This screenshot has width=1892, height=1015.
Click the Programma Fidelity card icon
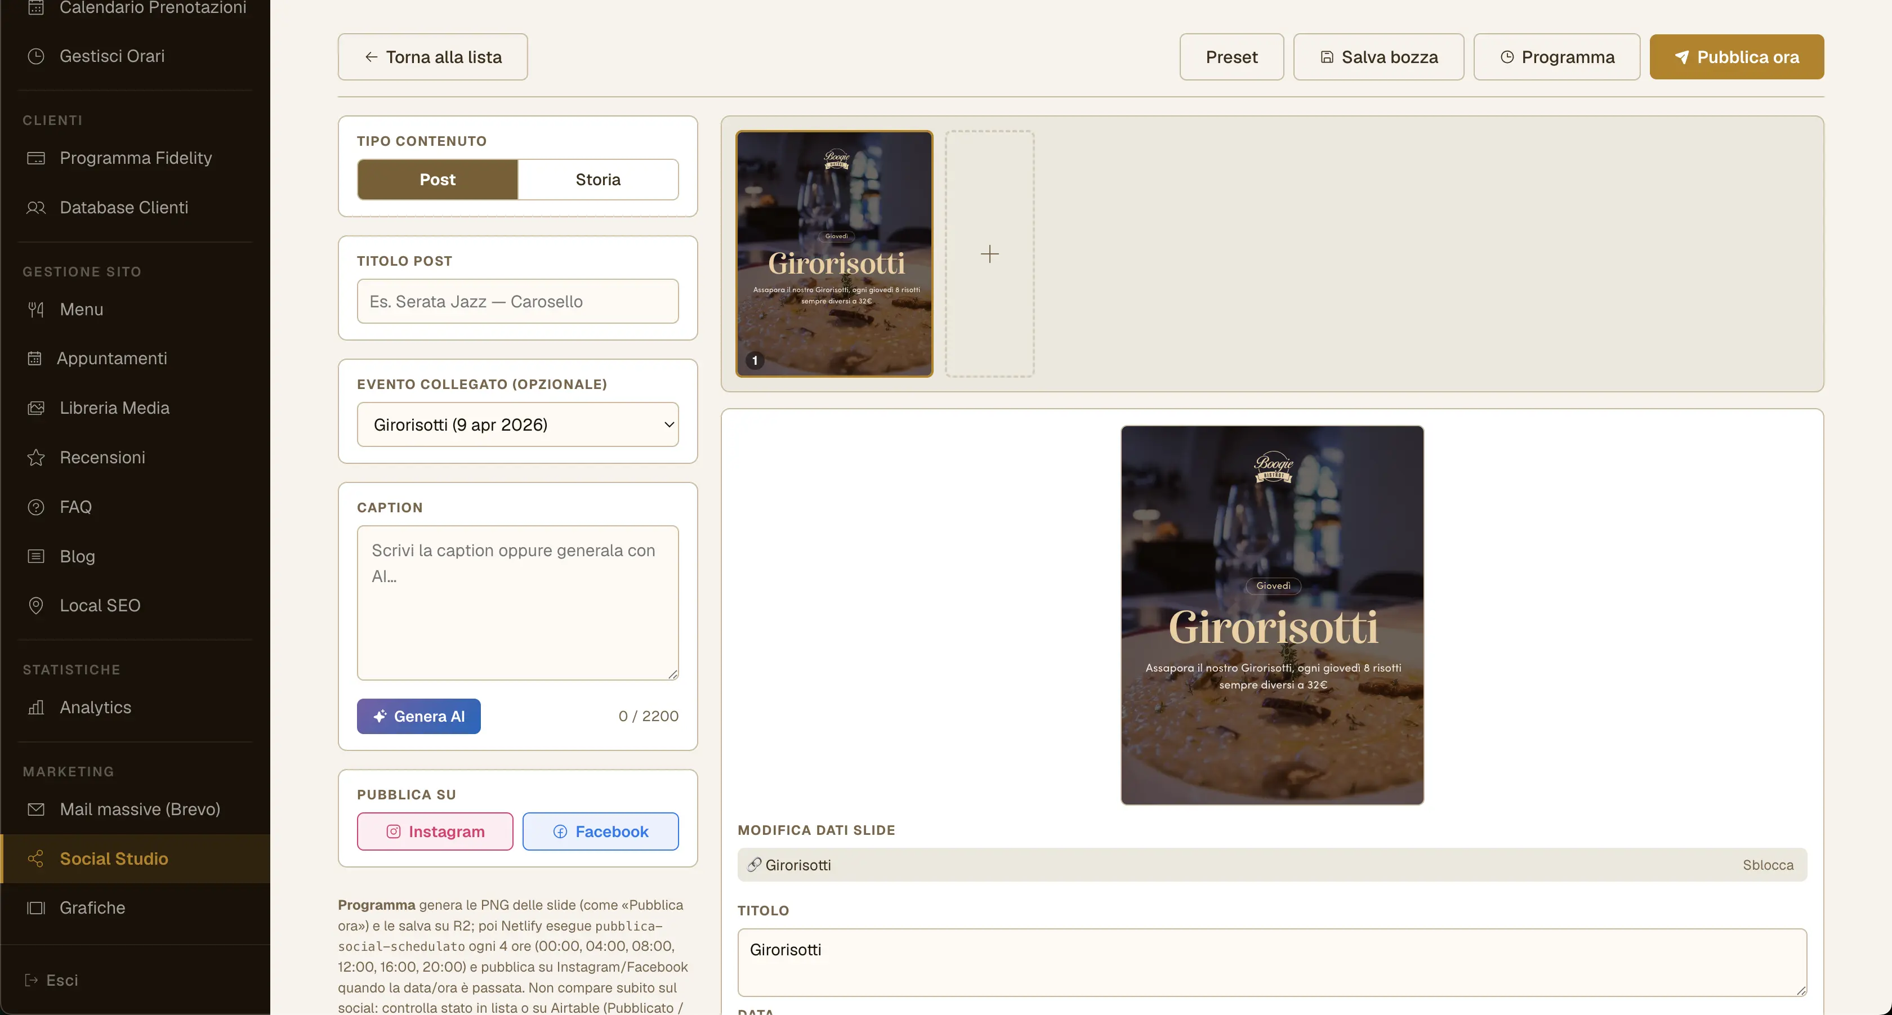(x=36, y=158)
